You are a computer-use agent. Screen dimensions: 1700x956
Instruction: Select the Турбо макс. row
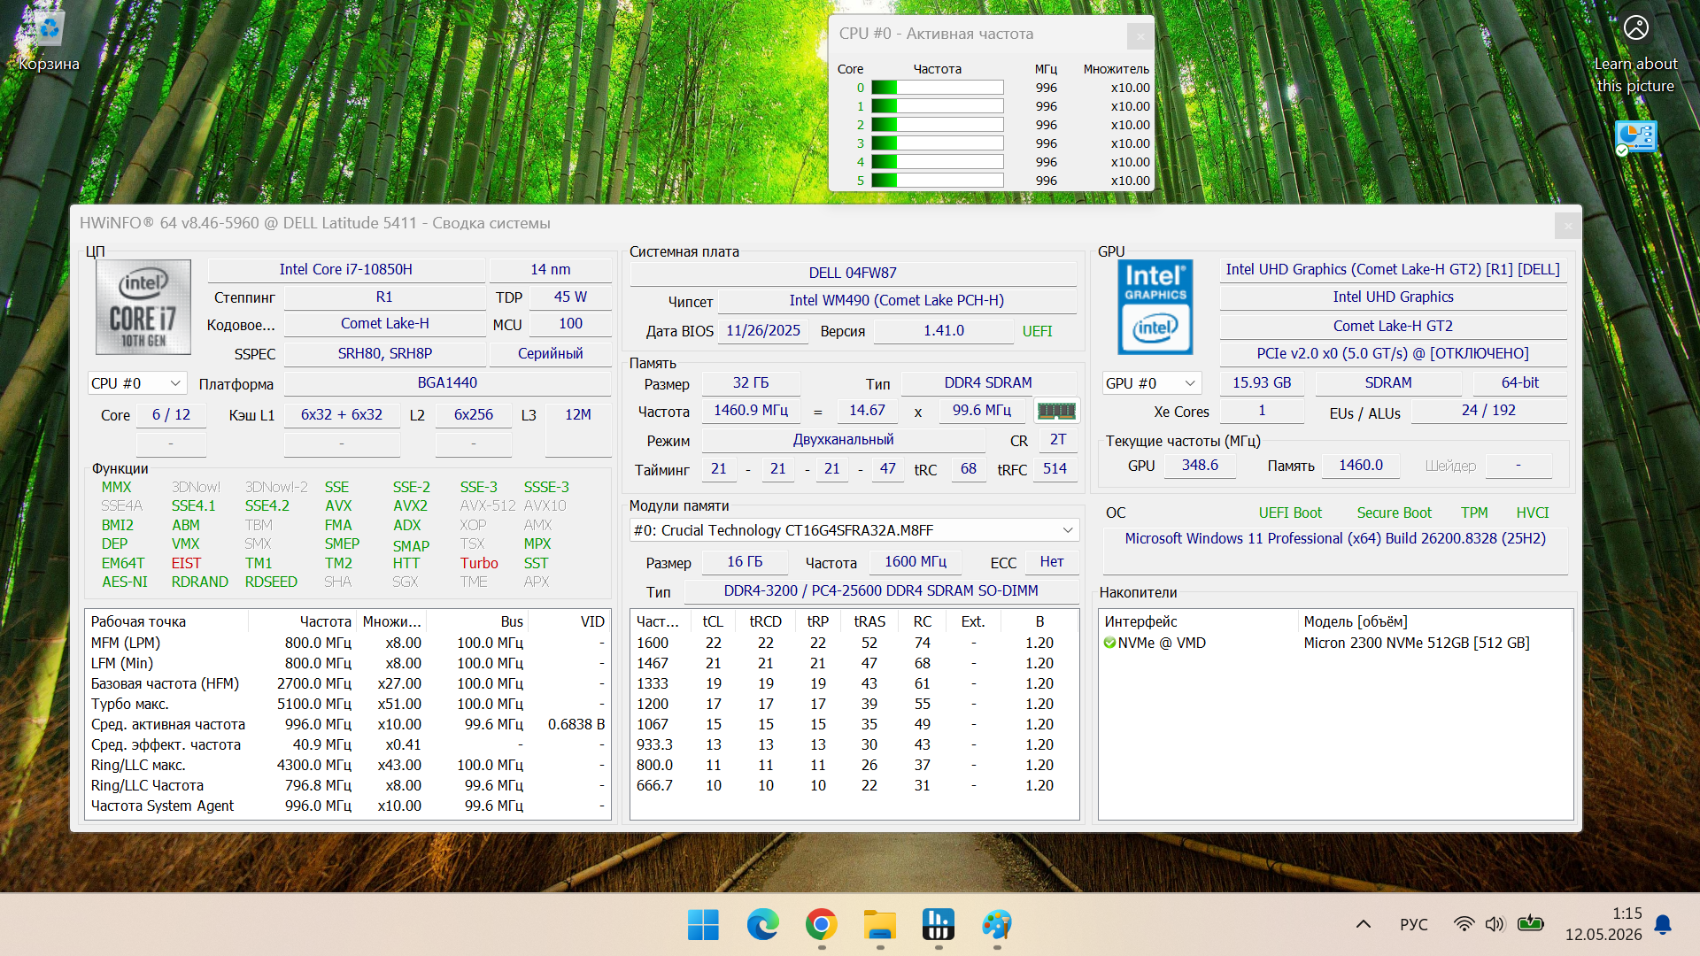pyautogui.click(x=348, y=704)
